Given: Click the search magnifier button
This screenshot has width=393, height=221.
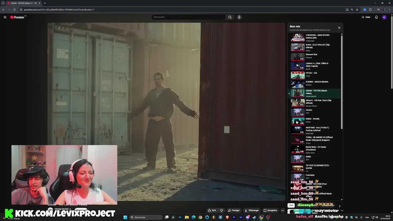Looking at the screenshot, I should click(230, 17).
